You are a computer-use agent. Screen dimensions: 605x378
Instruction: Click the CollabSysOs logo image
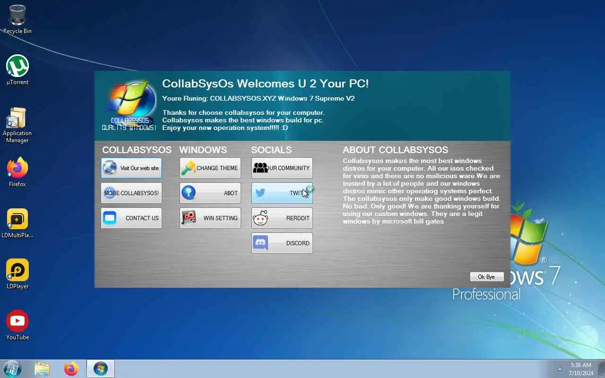click(x=130, y=105)
